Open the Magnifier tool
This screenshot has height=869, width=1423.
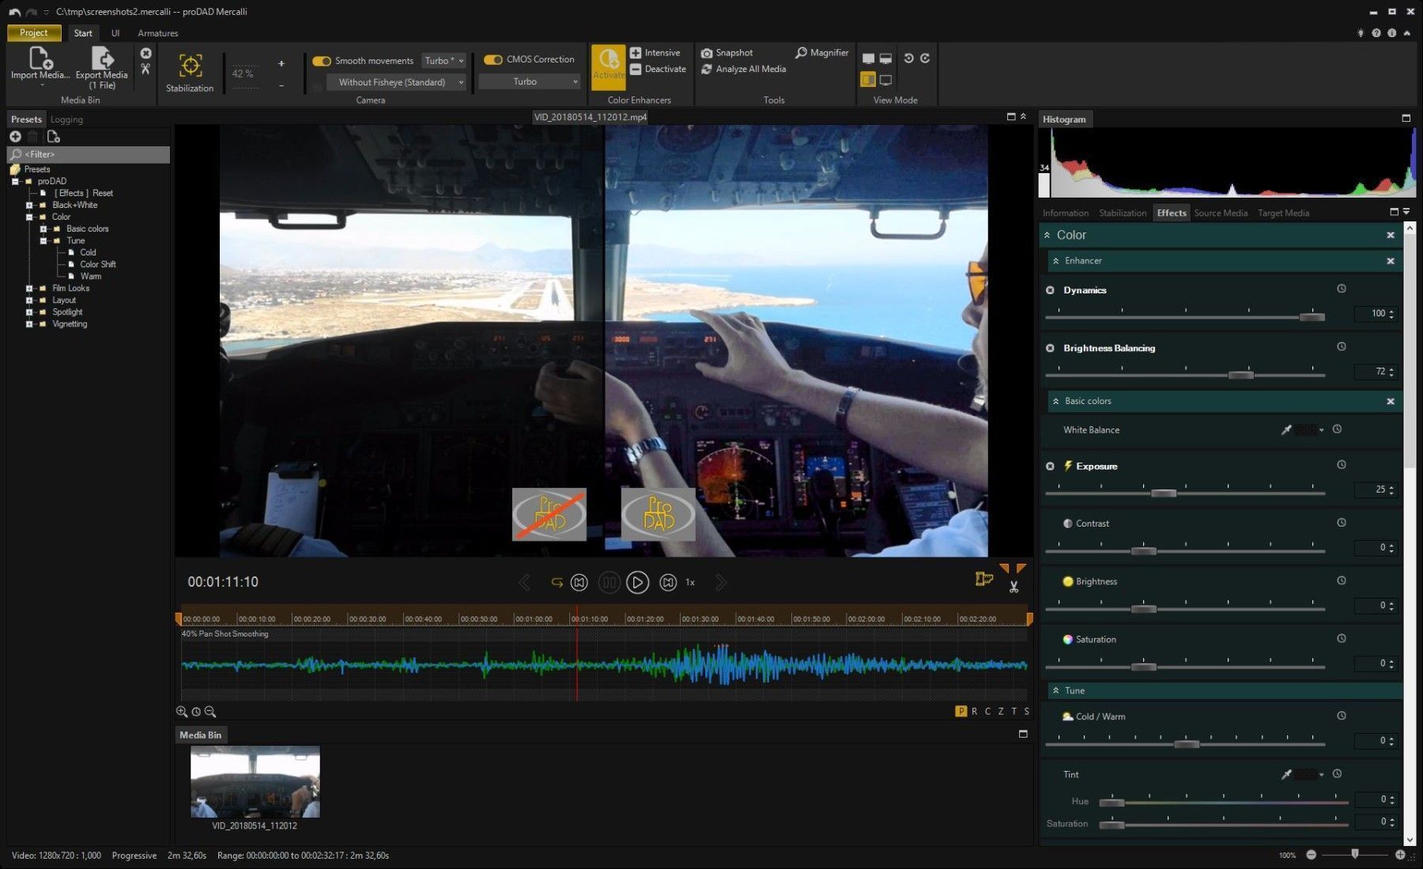821,53
